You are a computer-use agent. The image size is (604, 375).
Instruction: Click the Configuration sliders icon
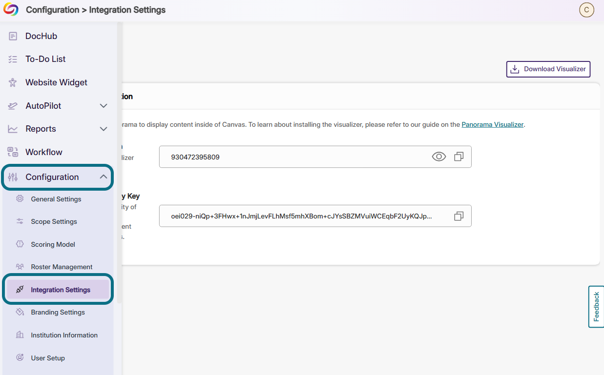click(x=13, y=177)
